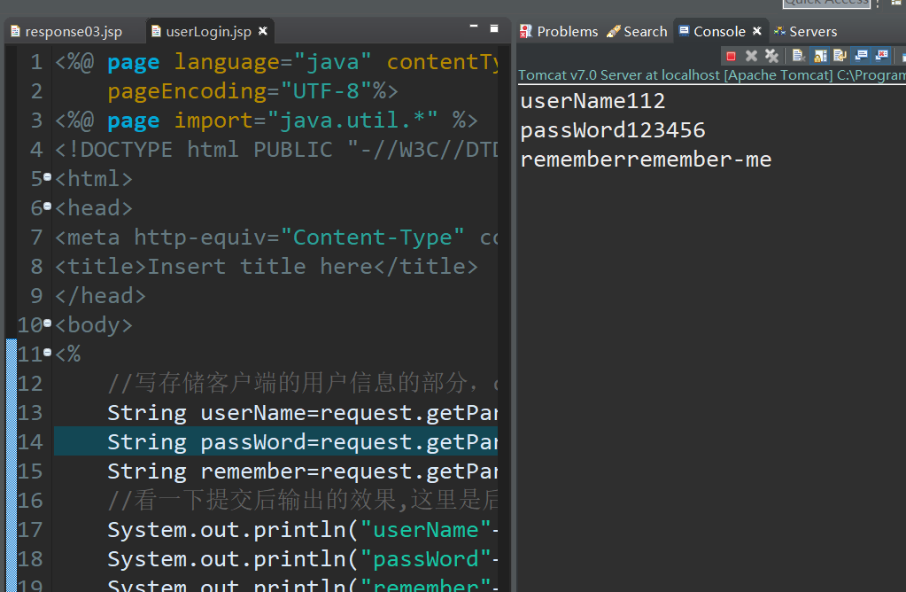Click the Problems tab icon
906x592 pixels.
tap(525, 31)
